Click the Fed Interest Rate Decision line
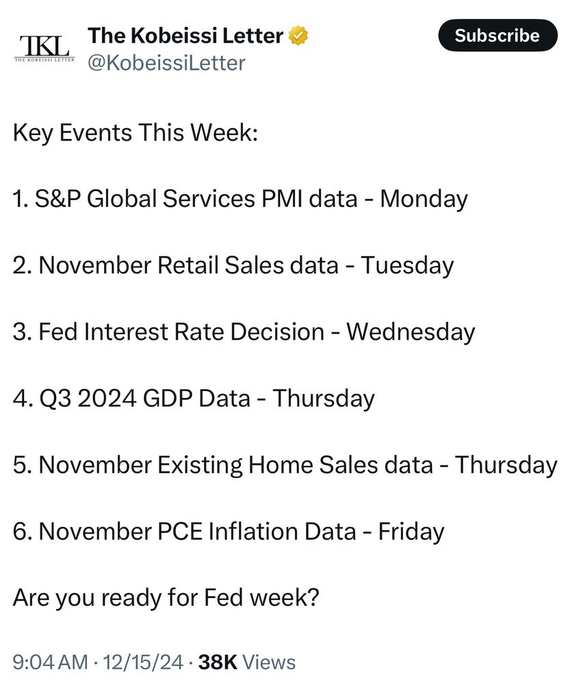 point(244,332)
